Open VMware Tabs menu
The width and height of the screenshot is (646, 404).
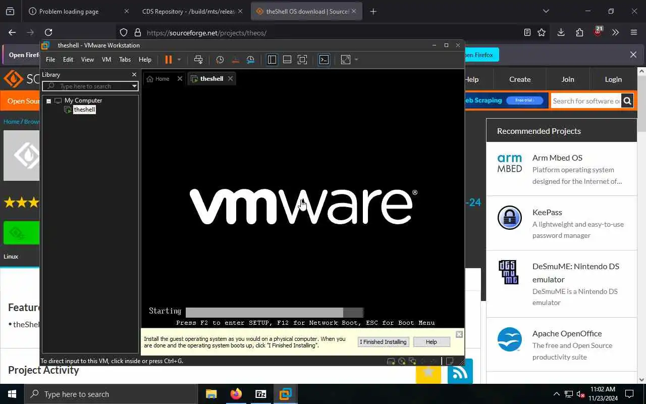125,60
